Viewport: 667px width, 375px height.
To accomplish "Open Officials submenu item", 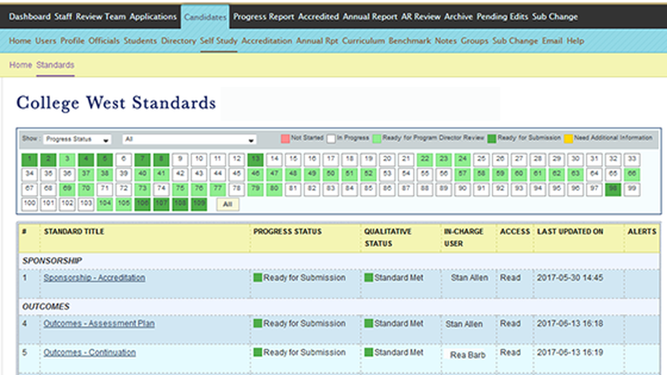I will click(104, 41).
